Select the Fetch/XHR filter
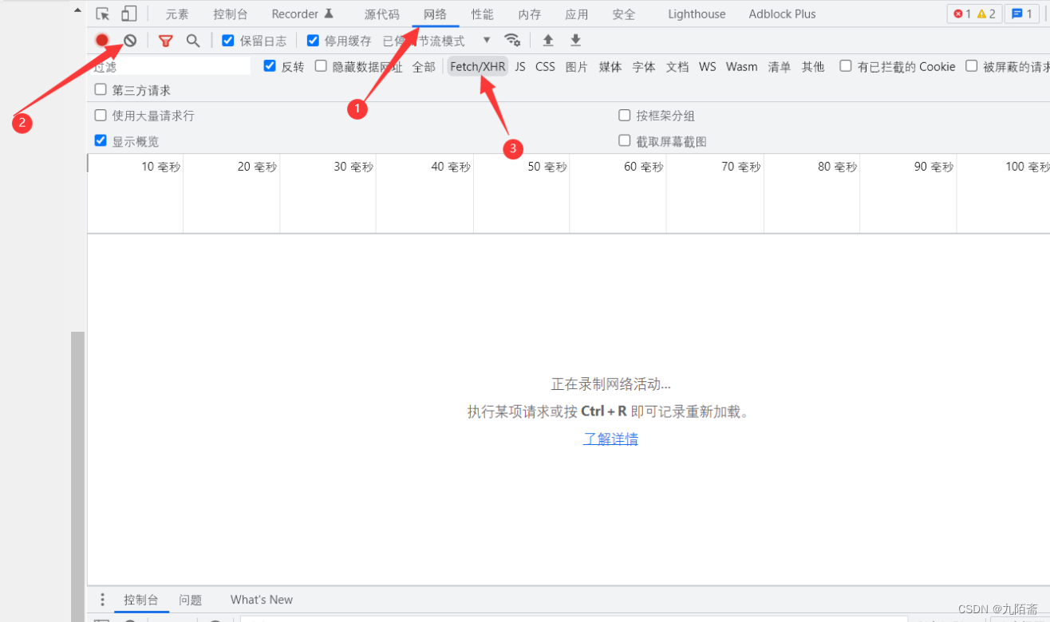The height and width of the screenshot is (622, 1050). (x=478, y=67)
